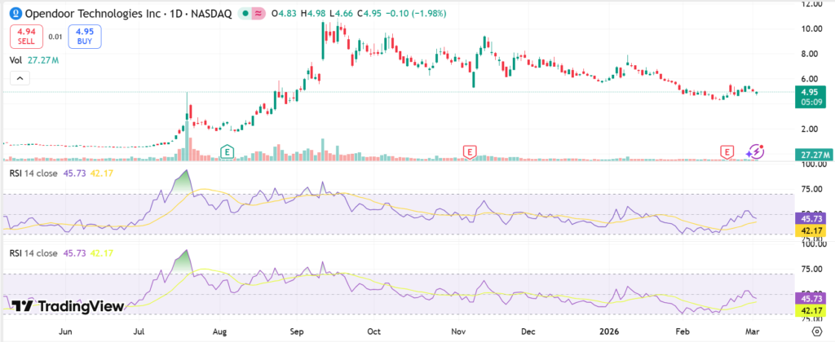Click the 27.27M volume axis label

click(815, 155)
